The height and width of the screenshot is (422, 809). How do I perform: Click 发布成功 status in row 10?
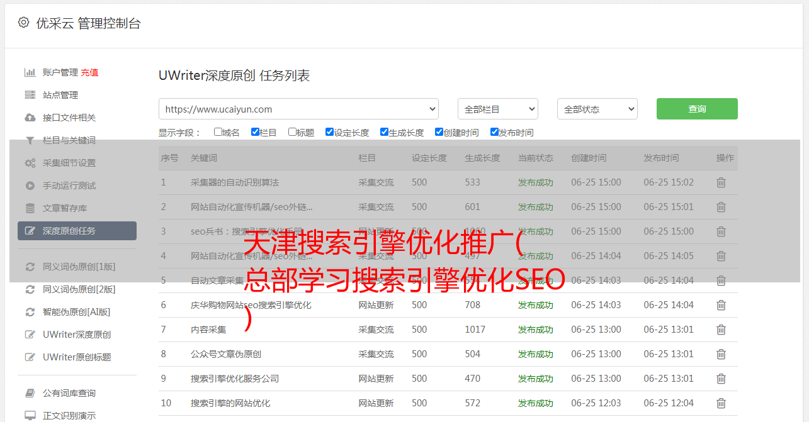536,403
